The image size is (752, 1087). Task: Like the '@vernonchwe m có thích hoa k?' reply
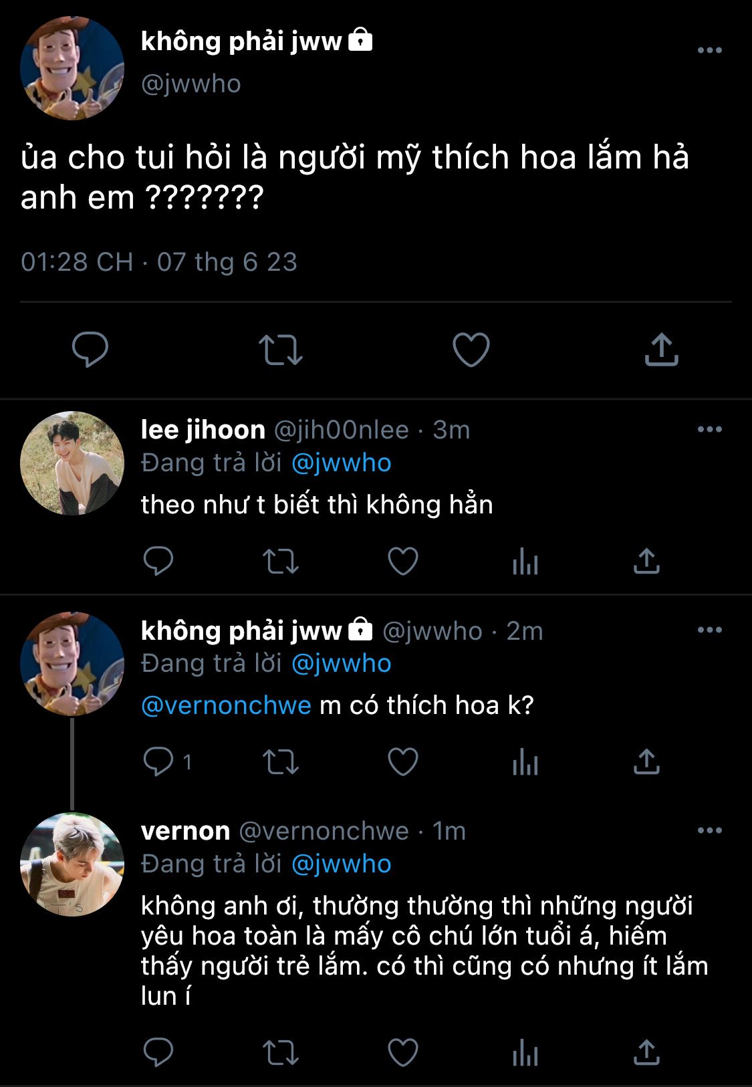tap(403, 762)
